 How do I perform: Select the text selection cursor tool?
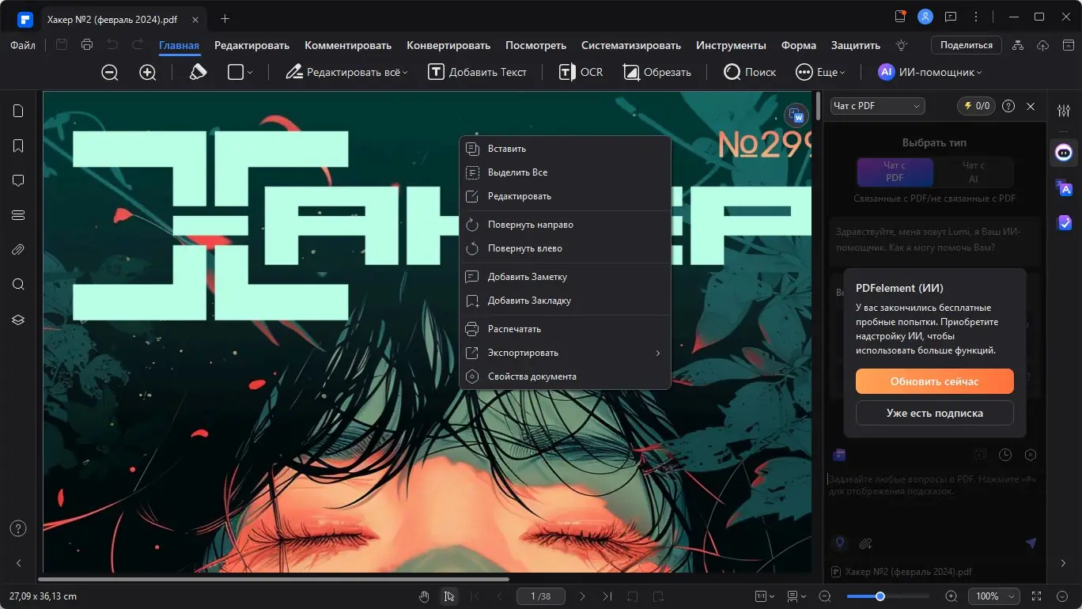coord(449,596)
